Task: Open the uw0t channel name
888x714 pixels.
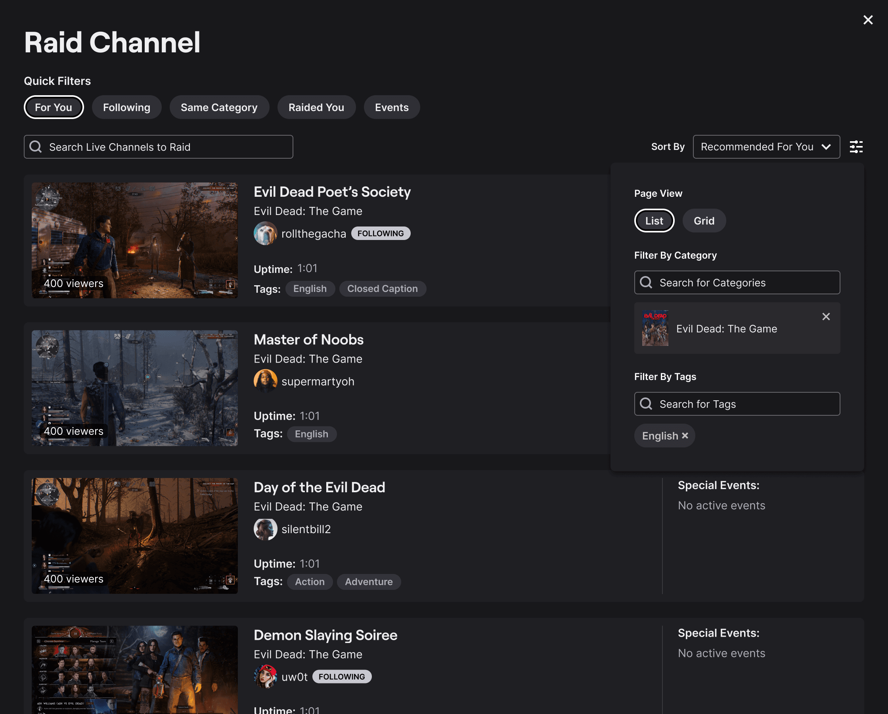Action: point(295,677)
